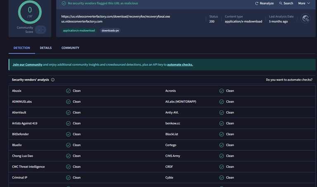Viewport: 317px width, 187px height.
Task: Click the Blueliv vendor name
Action: [x=17, y=145]
